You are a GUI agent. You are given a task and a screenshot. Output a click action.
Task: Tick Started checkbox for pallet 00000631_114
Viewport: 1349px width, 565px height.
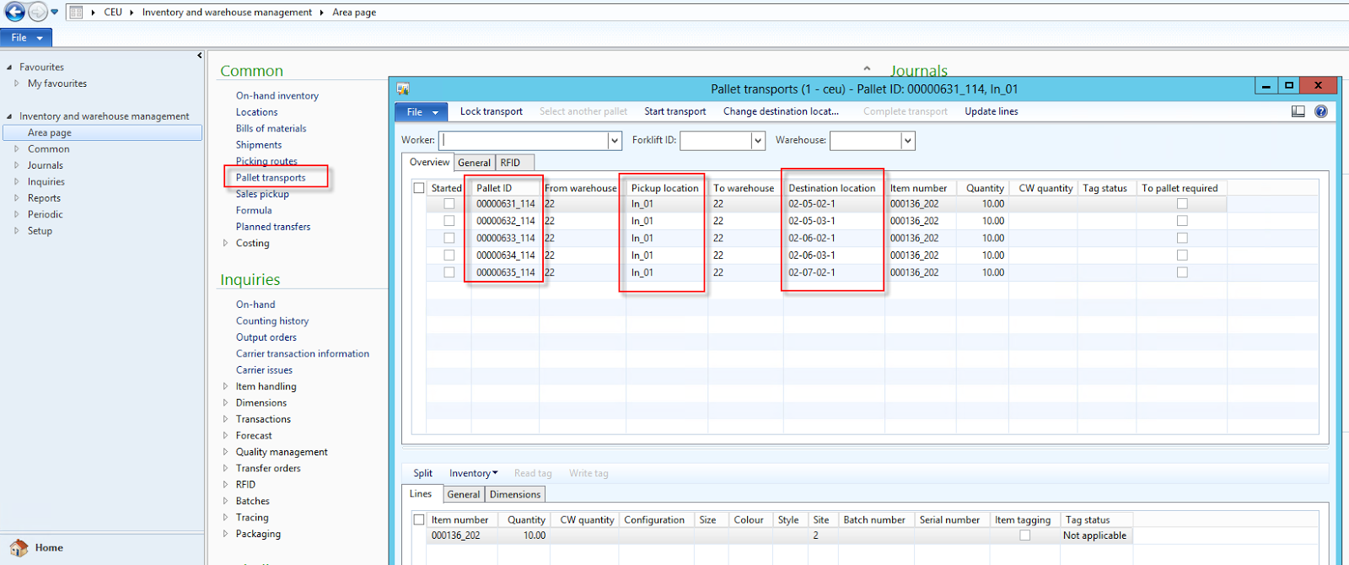(449, 204)
